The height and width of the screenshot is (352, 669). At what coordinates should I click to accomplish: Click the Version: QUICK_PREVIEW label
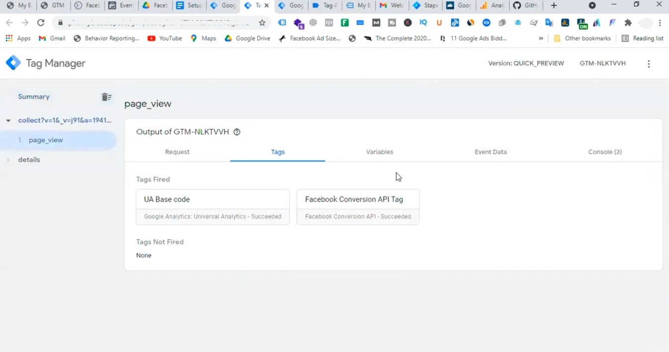tap(526, 64)
